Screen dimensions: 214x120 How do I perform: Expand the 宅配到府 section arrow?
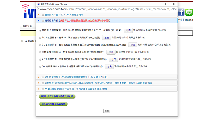tap(39, 83)
